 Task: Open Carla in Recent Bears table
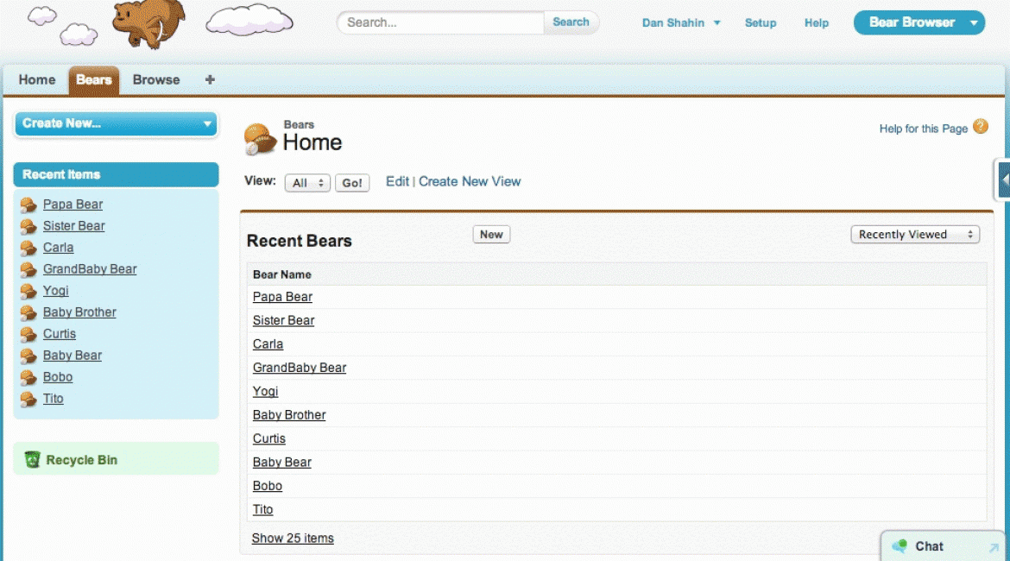coord(268,344)
